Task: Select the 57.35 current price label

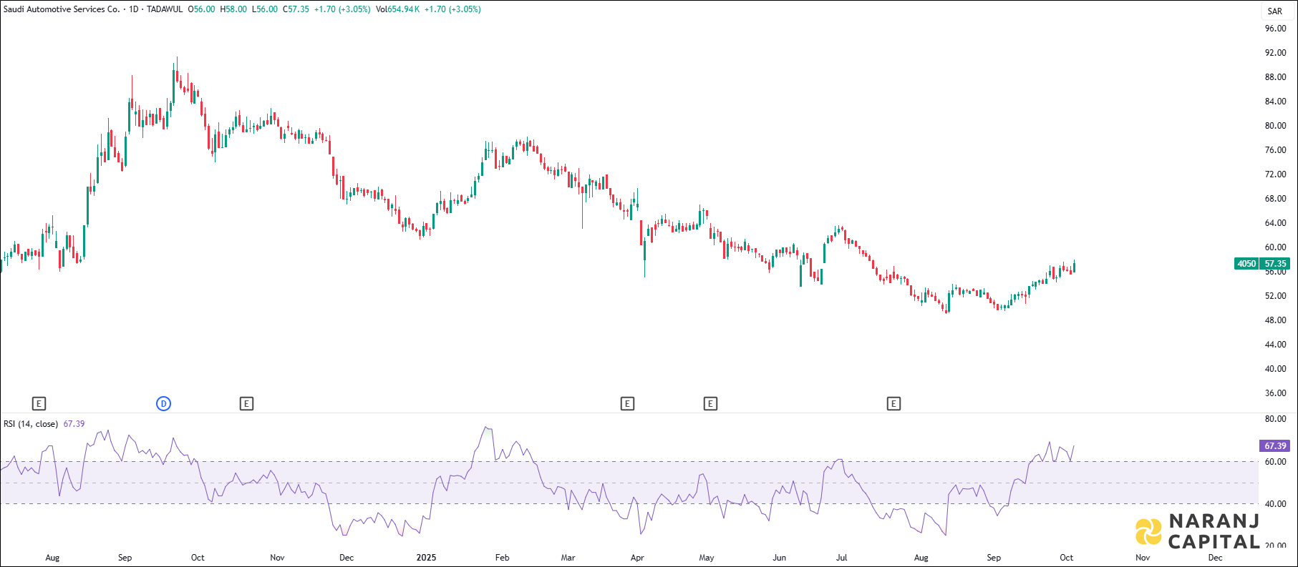Action: 1275,264
